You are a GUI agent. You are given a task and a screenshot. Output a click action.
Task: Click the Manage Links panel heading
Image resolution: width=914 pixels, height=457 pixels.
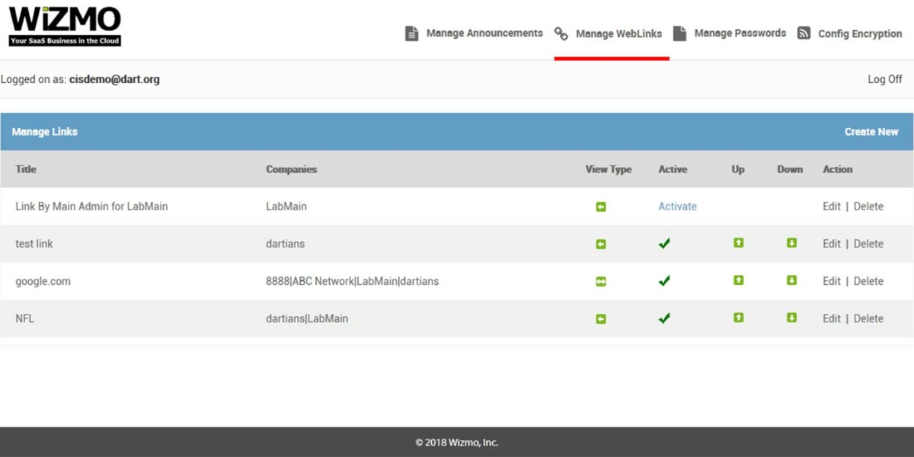(x=45, y=132)
